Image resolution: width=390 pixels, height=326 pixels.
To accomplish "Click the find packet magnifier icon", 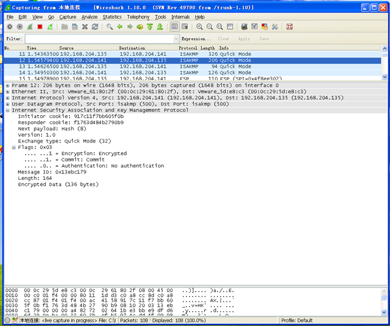I will point(109,27).
